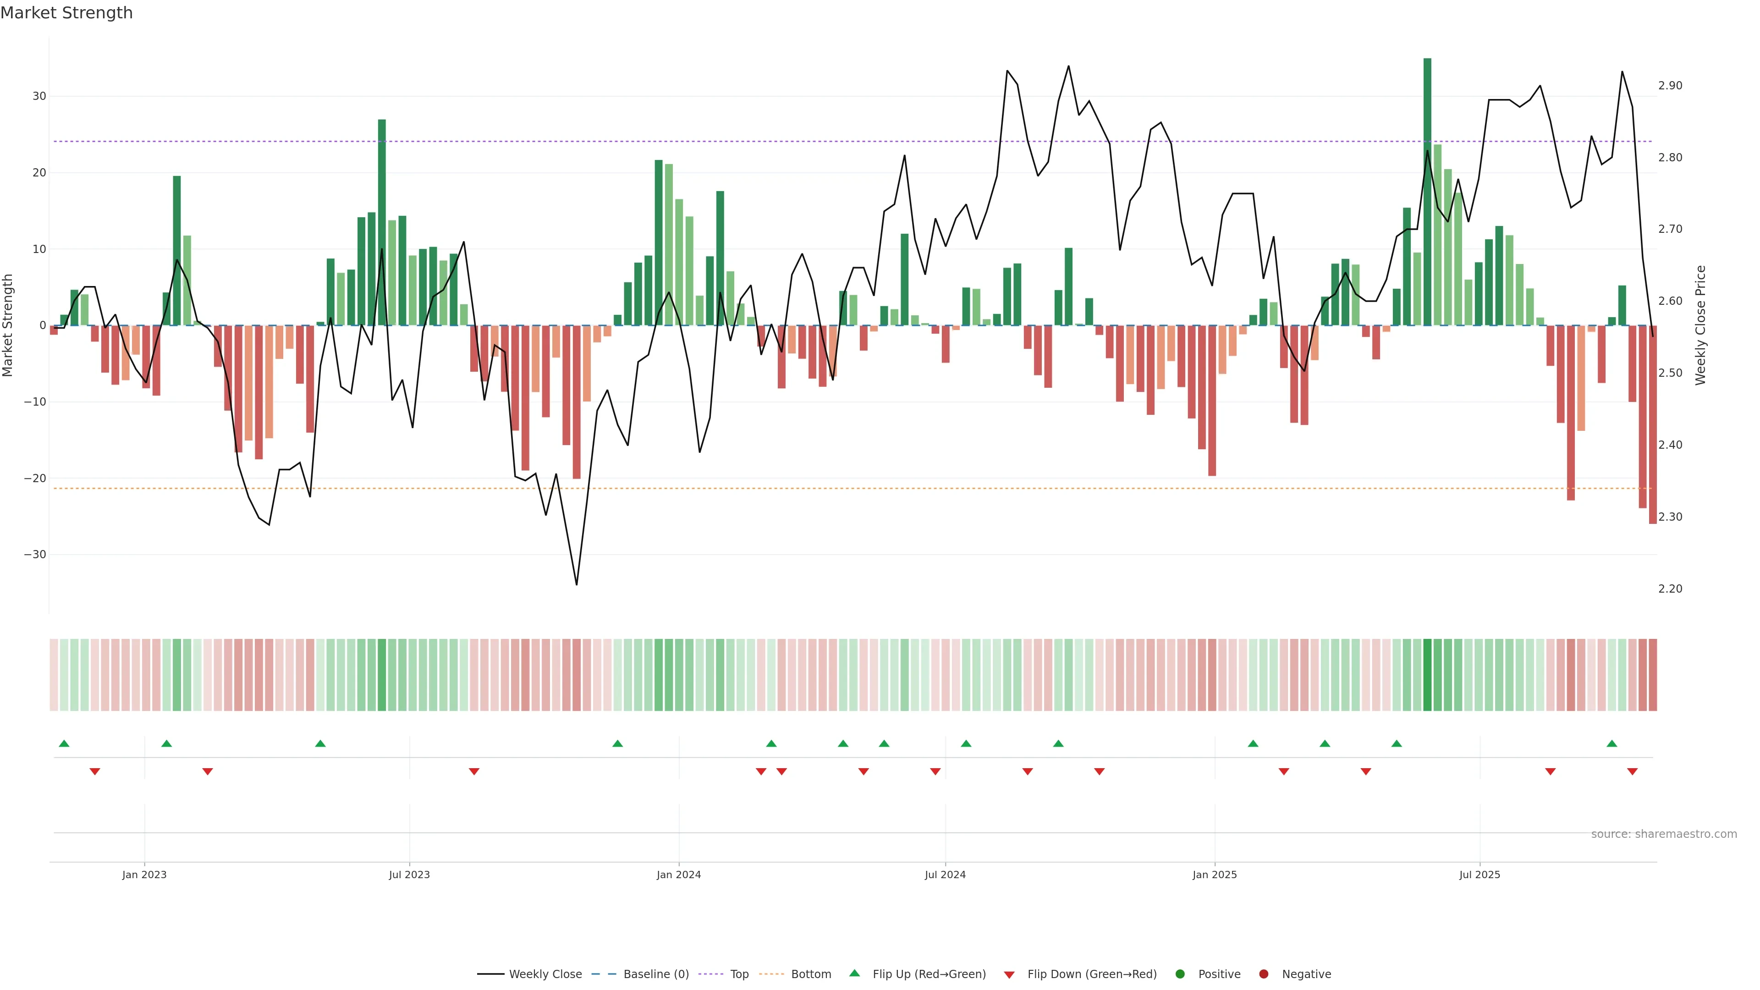Click the leftmost red flip-down triangle marker
Viewport: 1760px width, 990px height.
pyautogui.click(x=95, y=771)
